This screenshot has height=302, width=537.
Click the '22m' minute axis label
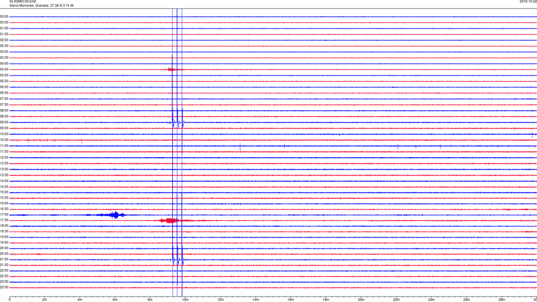pos(397,300)
